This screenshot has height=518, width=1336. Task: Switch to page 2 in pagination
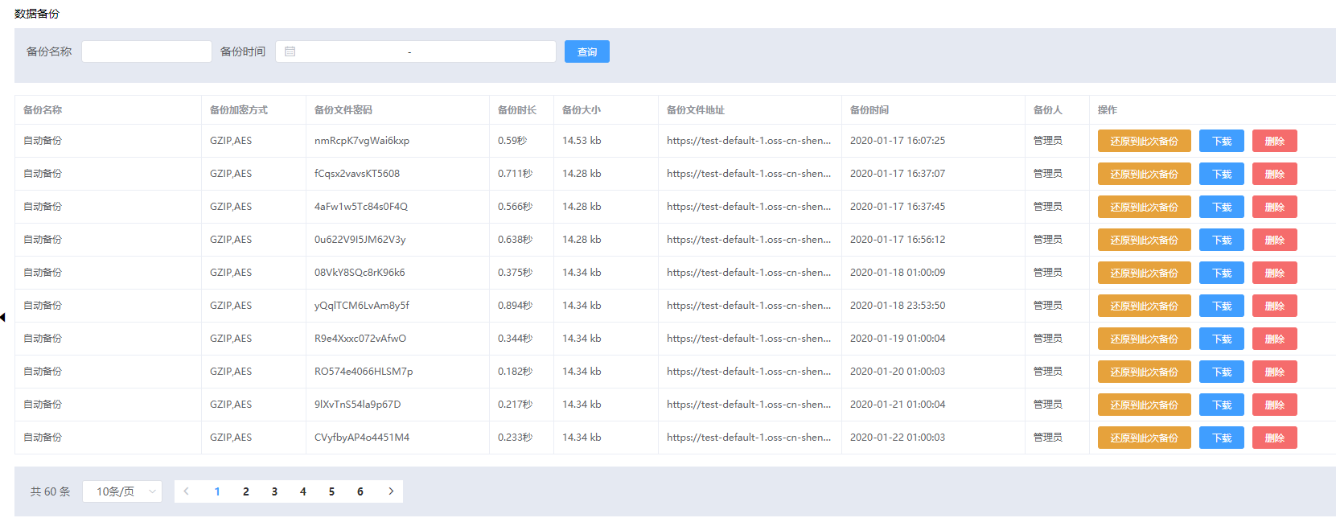(245, 491)
